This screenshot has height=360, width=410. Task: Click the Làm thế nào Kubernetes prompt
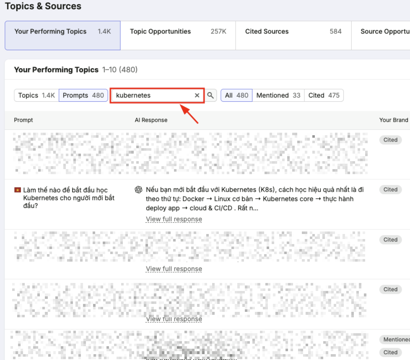coord(69,198)
